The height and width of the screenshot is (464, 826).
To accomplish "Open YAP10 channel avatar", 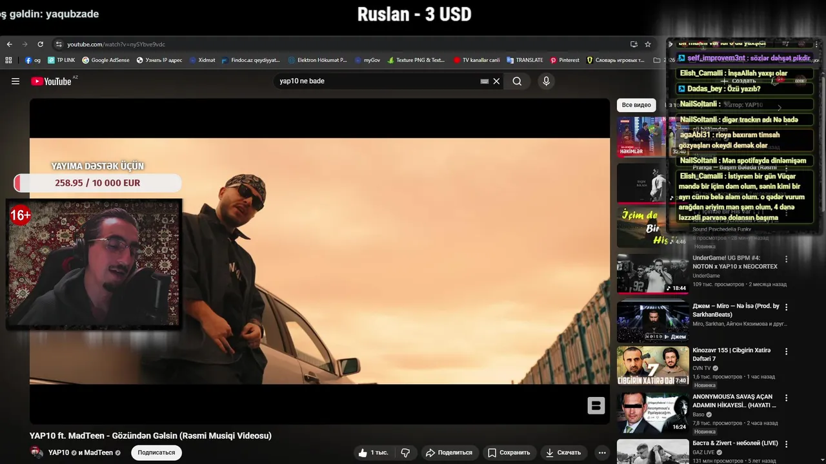I will [x=37, y=452].
